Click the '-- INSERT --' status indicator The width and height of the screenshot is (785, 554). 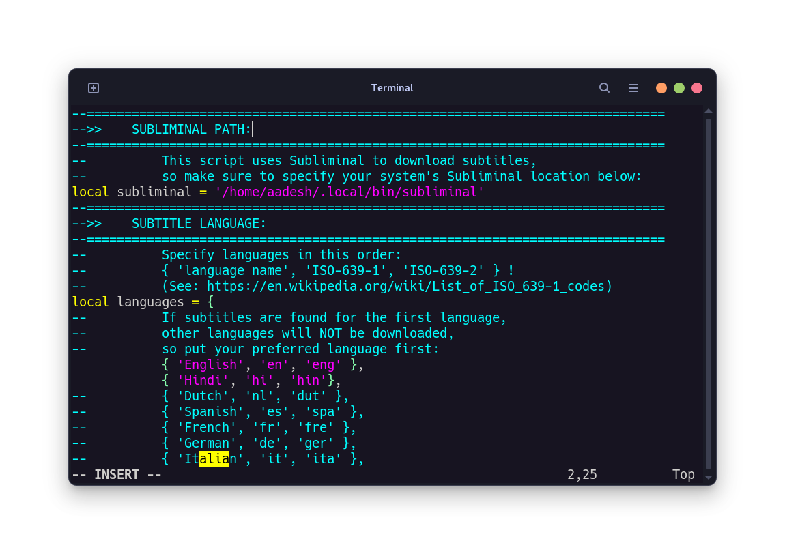click(x=116, y=474)
